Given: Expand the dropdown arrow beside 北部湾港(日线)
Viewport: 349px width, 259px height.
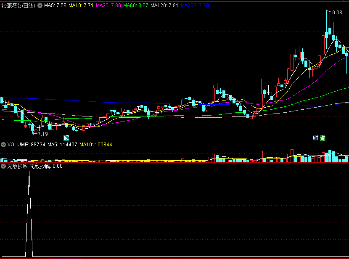Looking at the screenshot, I should (x=40, y=5).
